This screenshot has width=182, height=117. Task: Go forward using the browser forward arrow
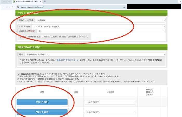tap(8, 7)
